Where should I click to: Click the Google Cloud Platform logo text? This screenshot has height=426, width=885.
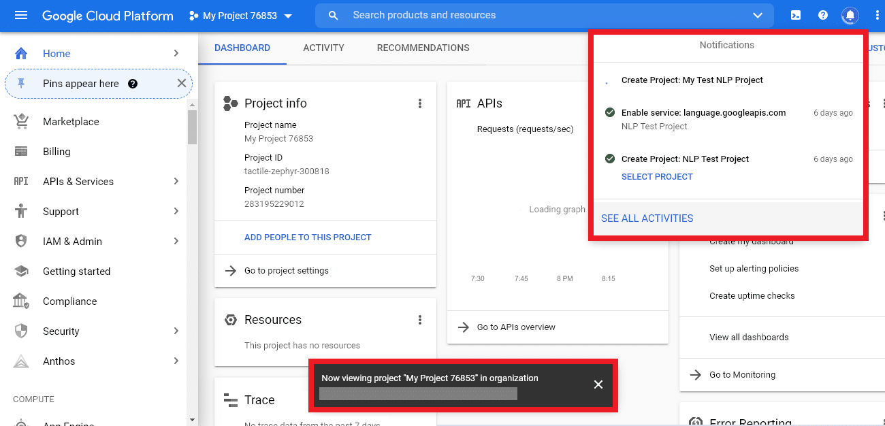pyautogui.click(x=108, y=16)
